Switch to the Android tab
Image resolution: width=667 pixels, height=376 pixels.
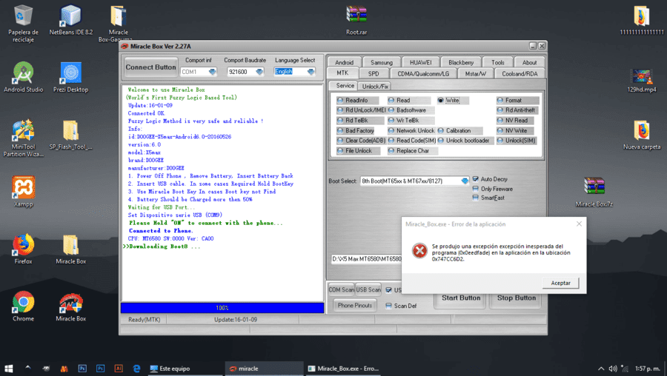[344, 62]
